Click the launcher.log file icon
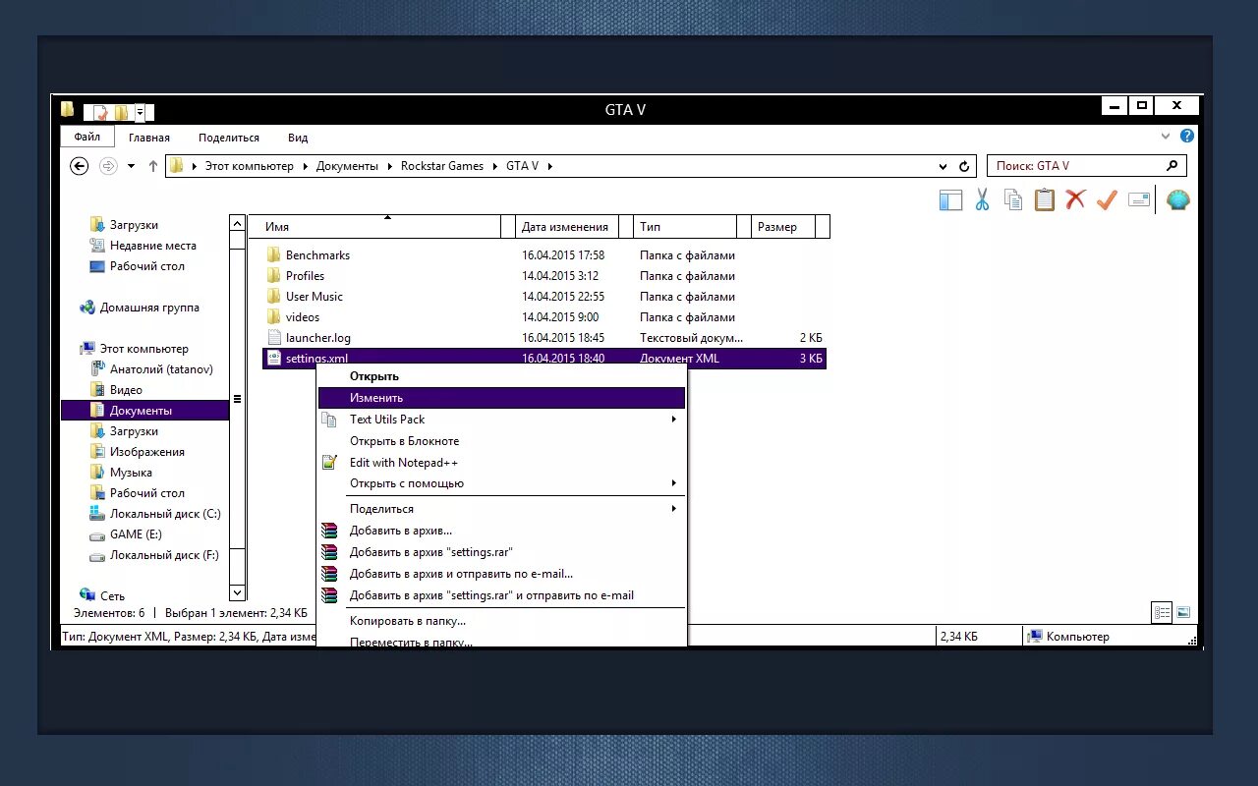 tap(274, 337)
